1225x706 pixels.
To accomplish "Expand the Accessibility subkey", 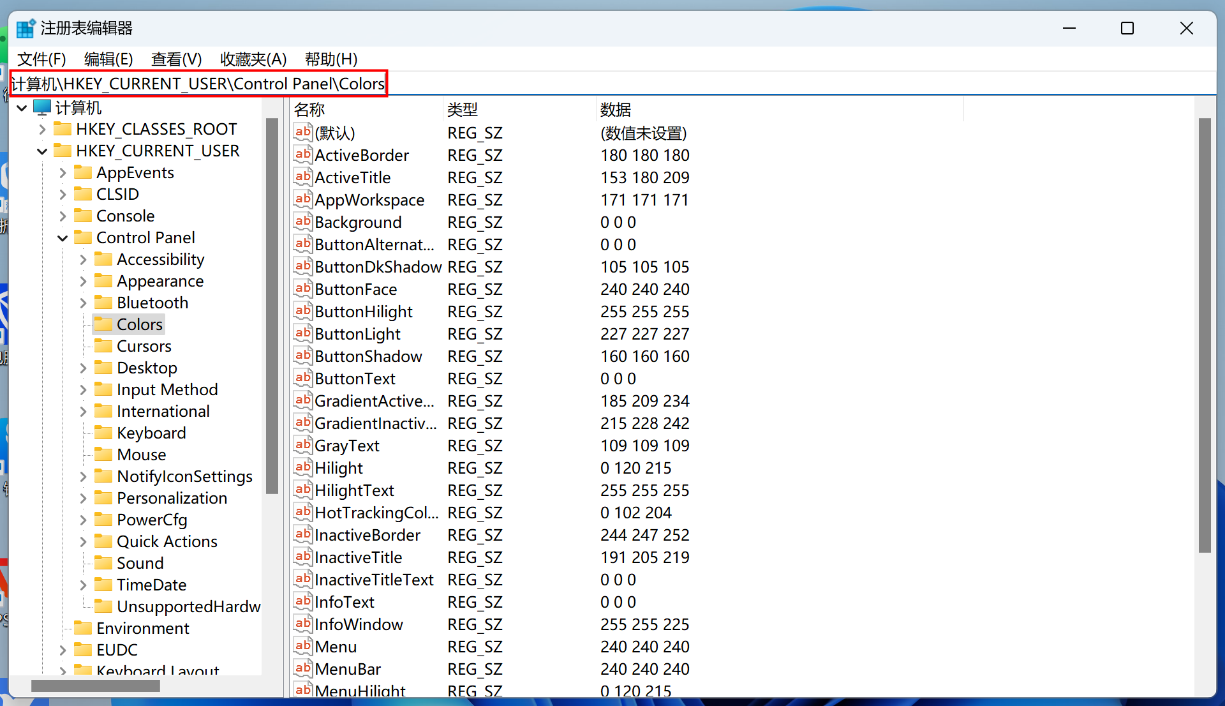I will 83,260.
